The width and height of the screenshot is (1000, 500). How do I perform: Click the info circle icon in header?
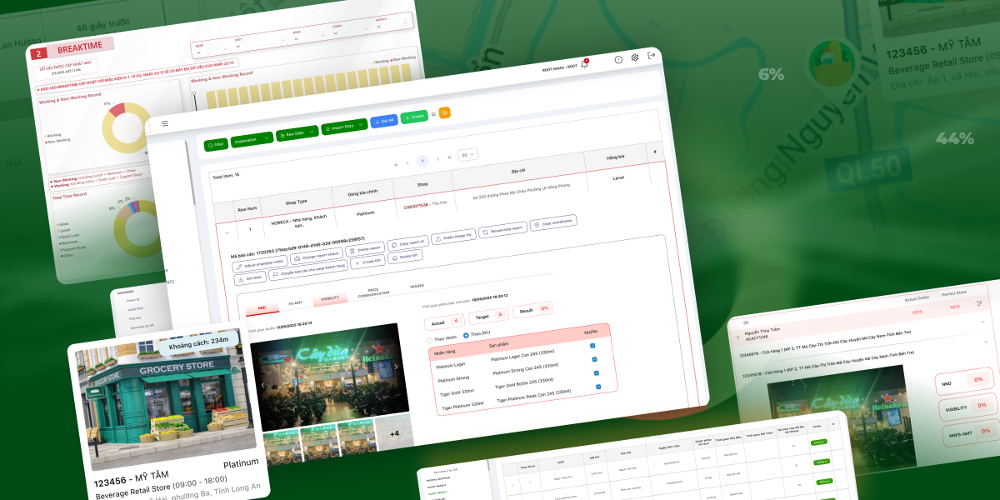(618, 59)
